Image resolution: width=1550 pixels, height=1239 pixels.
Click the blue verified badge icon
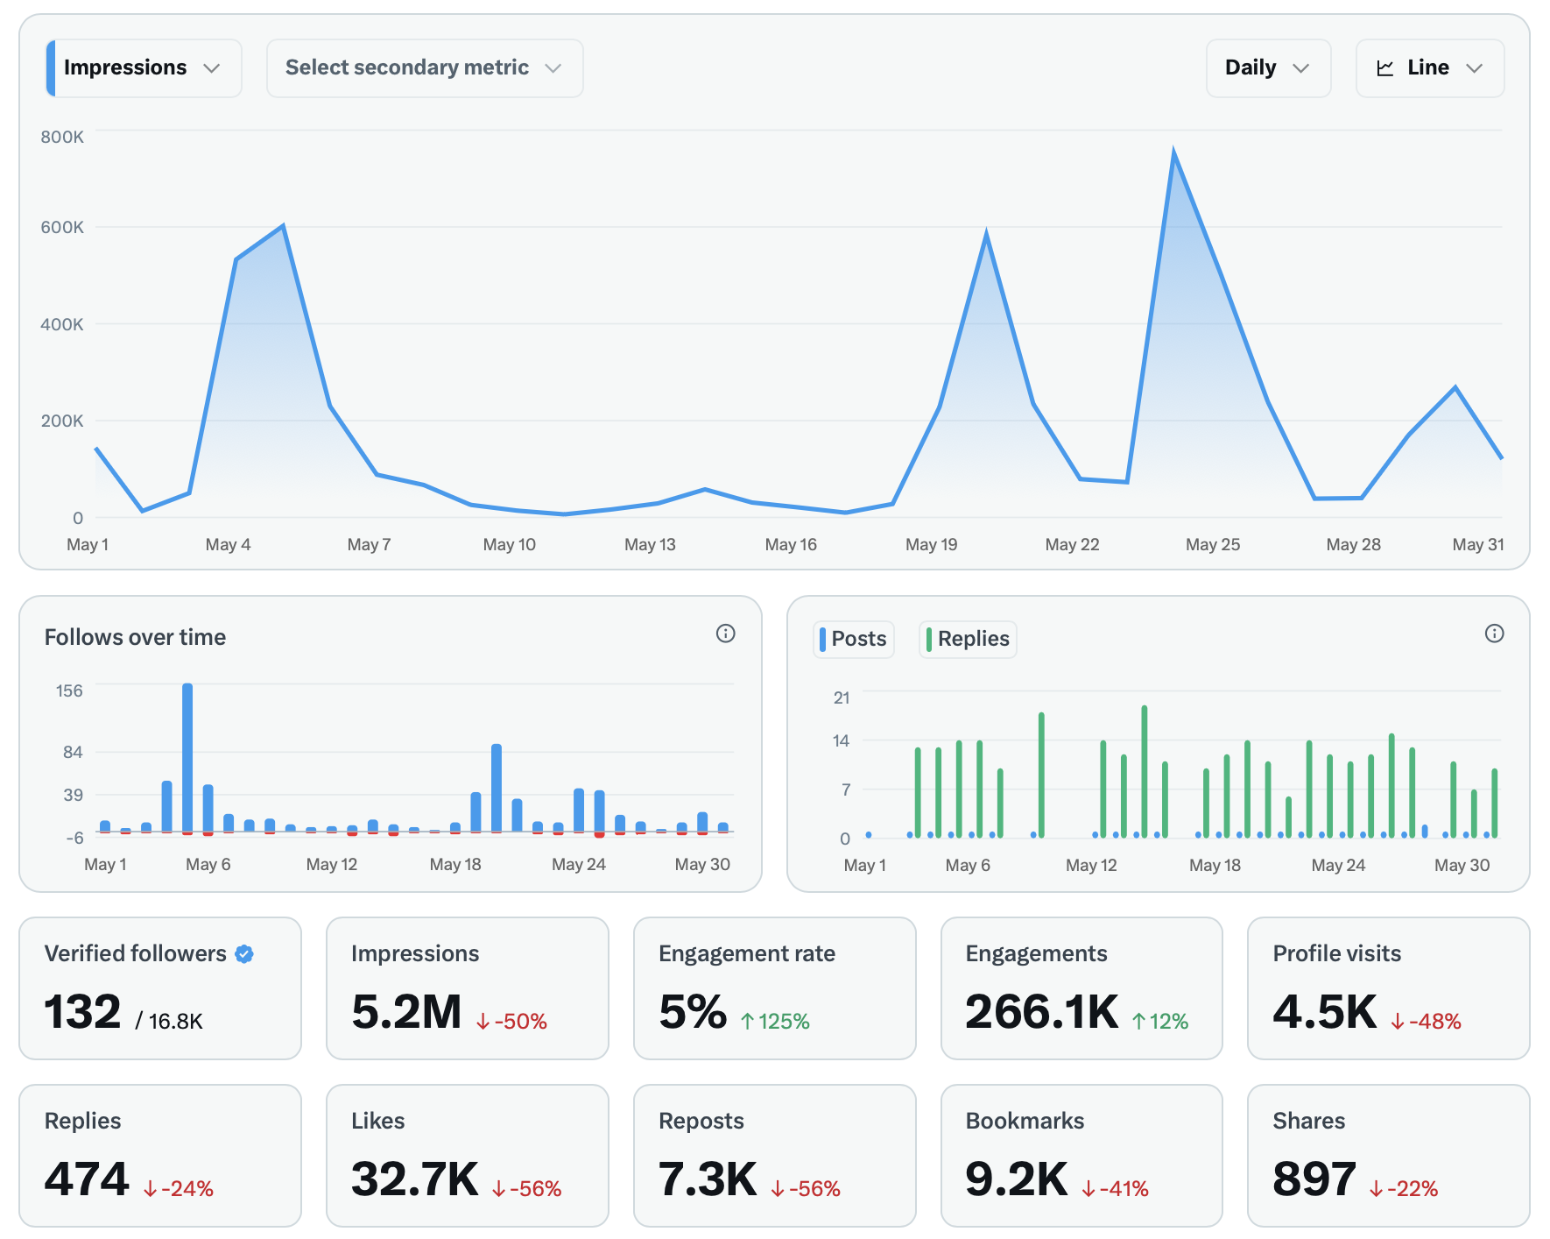245,954
